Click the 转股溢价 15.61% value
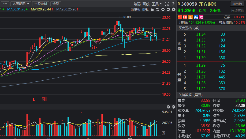Screen dimensions: 246x139 pos(240,22)
